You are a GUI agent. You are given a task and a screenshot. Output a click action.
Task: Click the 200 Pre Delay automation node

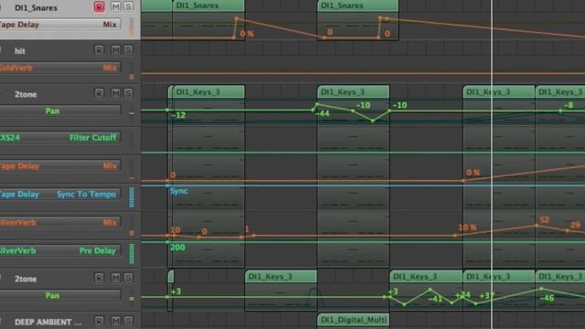click(x=167, y=242)
